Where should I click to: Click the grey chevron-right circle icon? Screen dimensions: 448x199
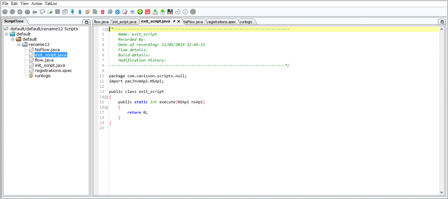[185, 12]
